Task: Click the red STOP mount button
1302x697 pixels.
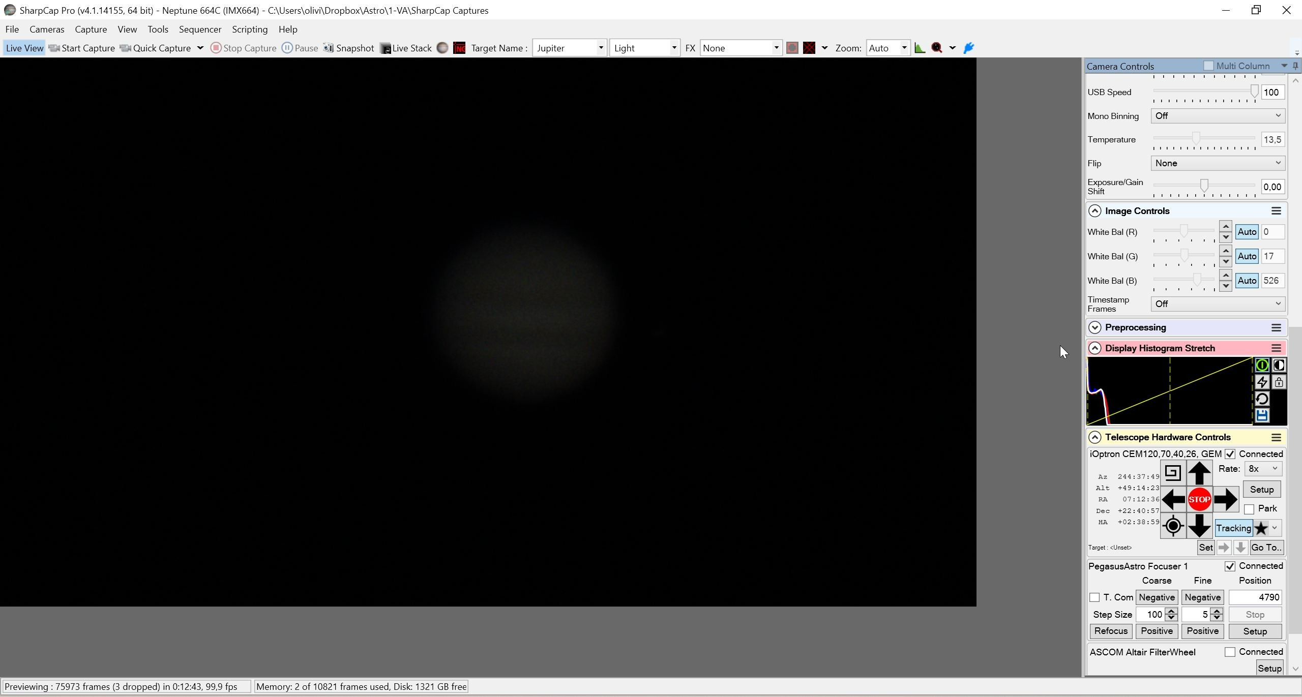Action: [x=1199, y=499]
